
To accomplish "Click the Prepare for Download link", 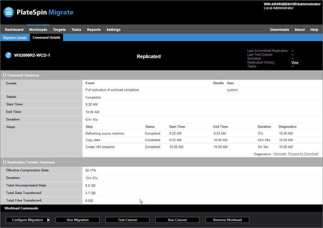I will [303, 154].
